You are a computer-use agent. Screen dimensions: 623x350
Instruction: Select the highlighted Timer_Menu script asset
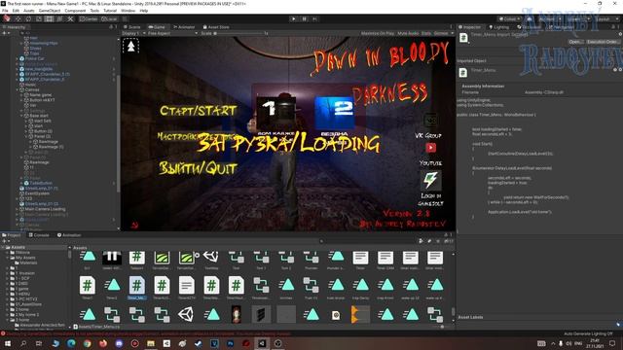(x=136, y=288)
